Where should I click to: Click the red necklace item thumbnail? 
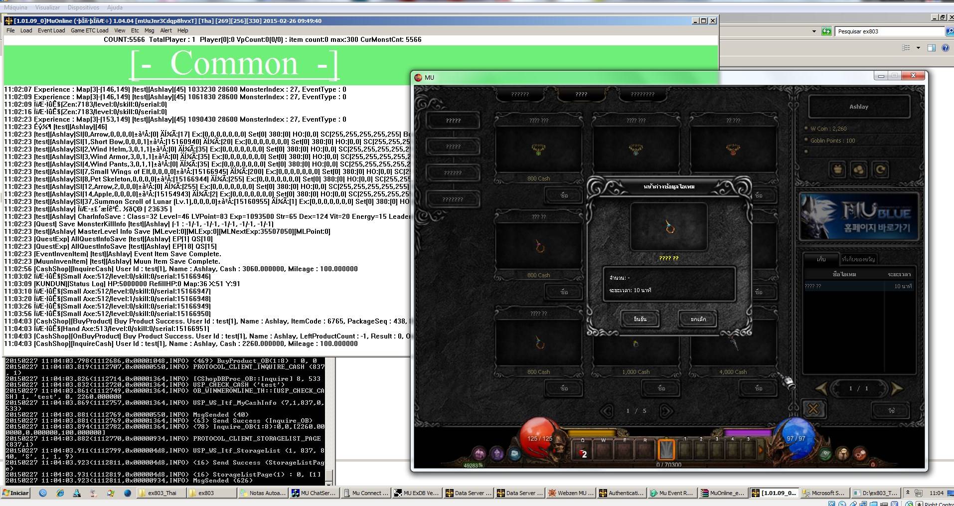coord(733,149)
